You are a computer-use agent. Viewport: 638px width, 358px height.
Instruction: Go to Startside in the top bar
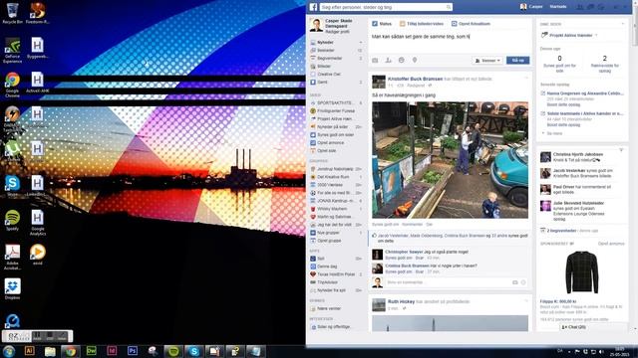tap(558, 7)
